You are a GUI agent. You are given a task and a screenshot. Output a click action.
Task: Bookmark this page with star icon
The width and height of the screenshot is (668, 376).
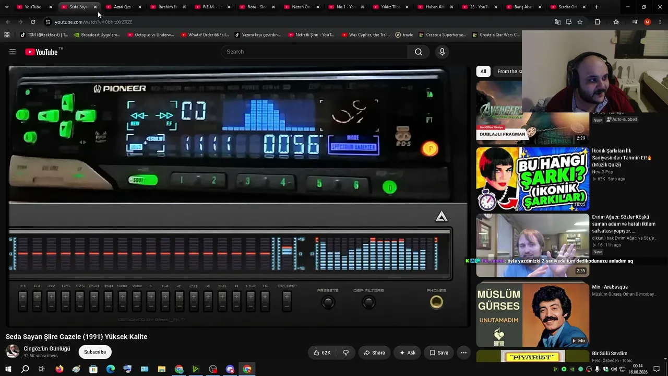580,22
